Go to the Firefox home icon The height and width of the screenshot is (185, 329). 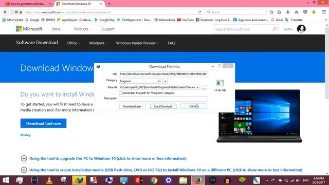296,12
